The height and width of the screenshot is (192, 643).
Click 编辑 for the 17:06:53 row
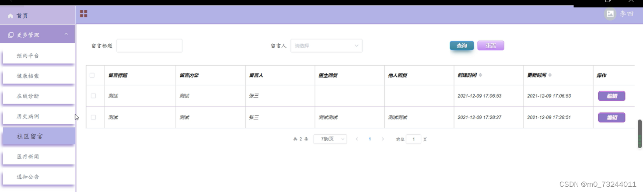click(612, 96)
